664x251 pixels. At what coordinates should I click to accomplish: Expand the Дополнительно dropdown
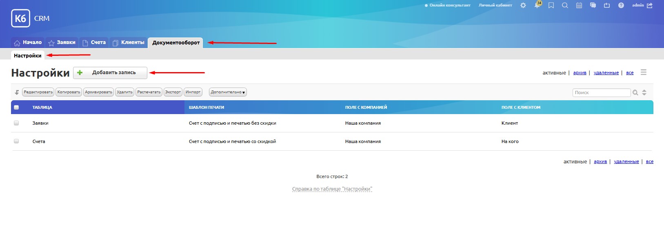228,92
